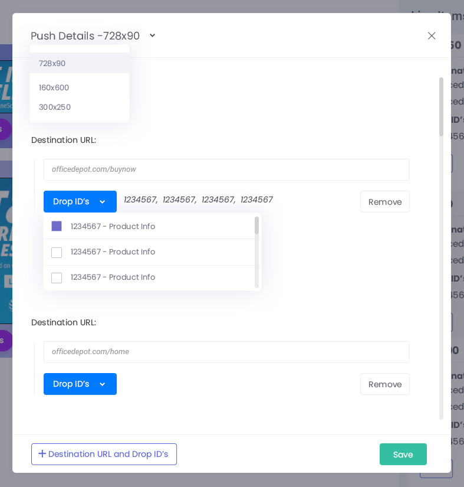Close the Push Details dialog
This screenshot has width=464, height=487.
tap(432, 36)
